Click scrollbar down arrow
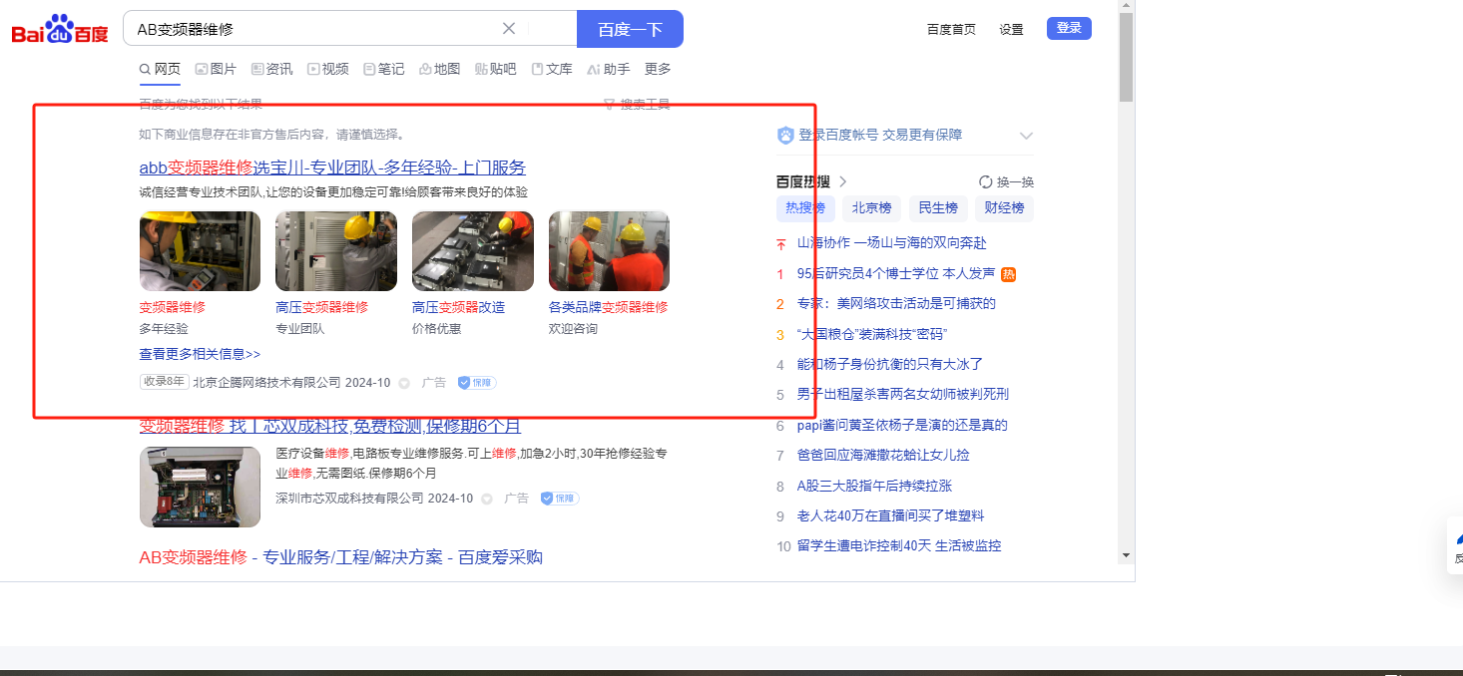The height and width of the screenshot is (676, 1463). point(1126,554)
